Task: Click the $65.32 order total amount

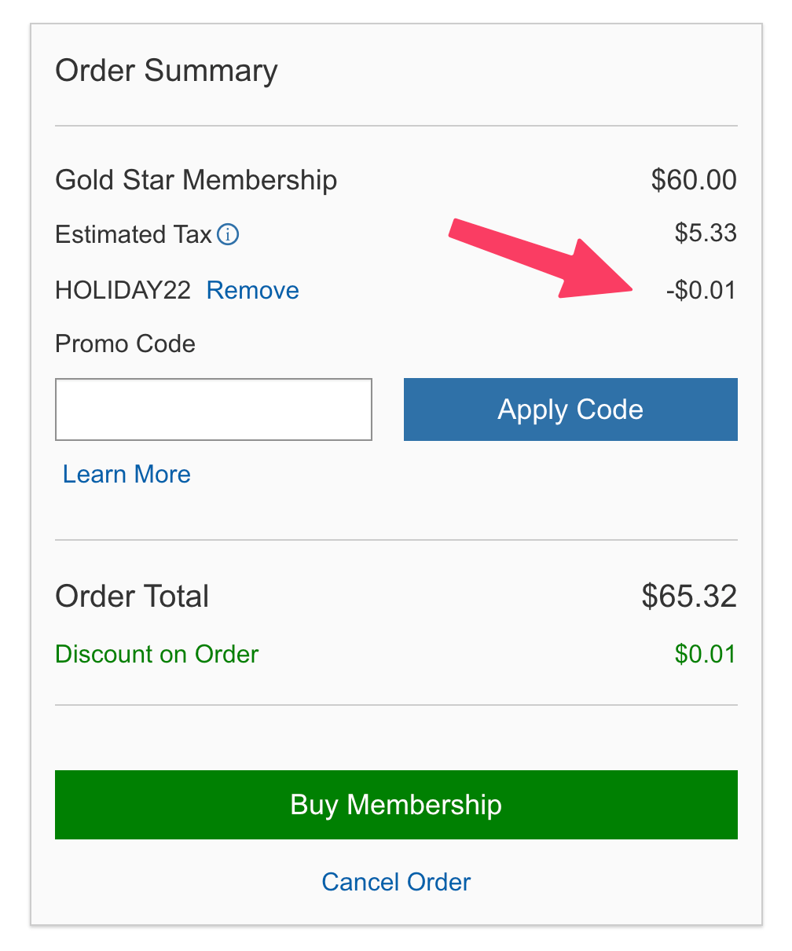Action: [689, 597]
